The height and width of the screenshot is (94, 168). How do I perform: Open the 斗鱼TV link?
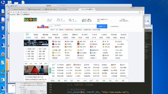point(67,58)
